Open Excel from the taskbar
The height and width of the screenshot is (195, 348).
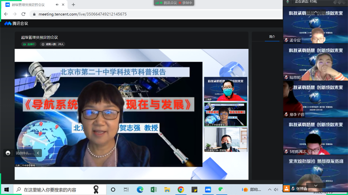pyautogui.click(x=154, y=190)
